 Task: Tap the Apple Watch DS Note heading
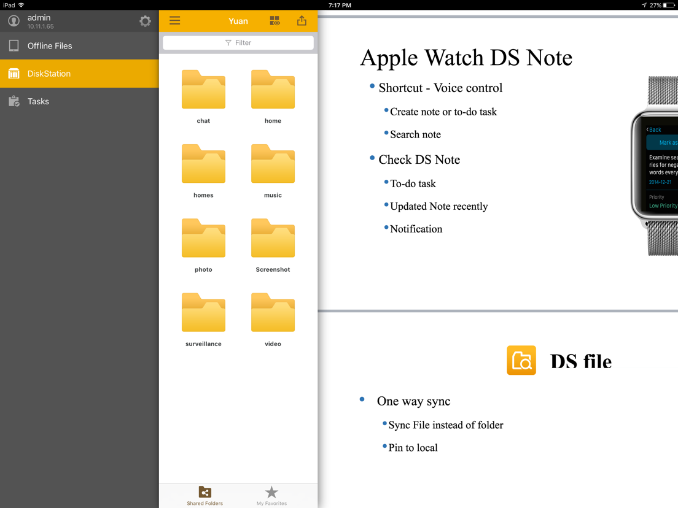click(466, 58)
